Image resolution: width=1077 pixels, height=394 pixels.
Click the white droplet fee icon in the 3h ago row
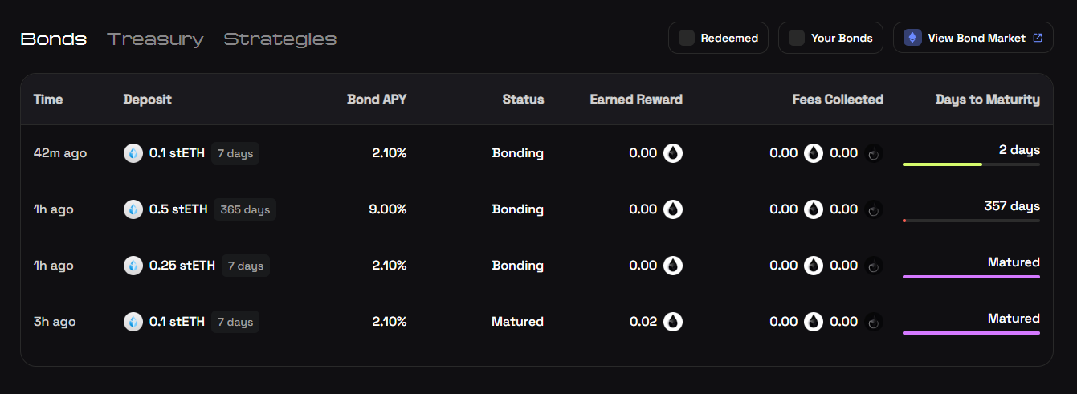[814, 322]
